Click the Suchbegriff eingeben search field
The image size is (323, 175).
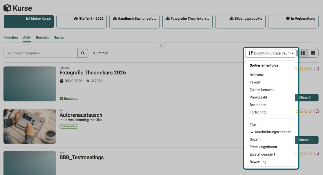tap(40, 53)
